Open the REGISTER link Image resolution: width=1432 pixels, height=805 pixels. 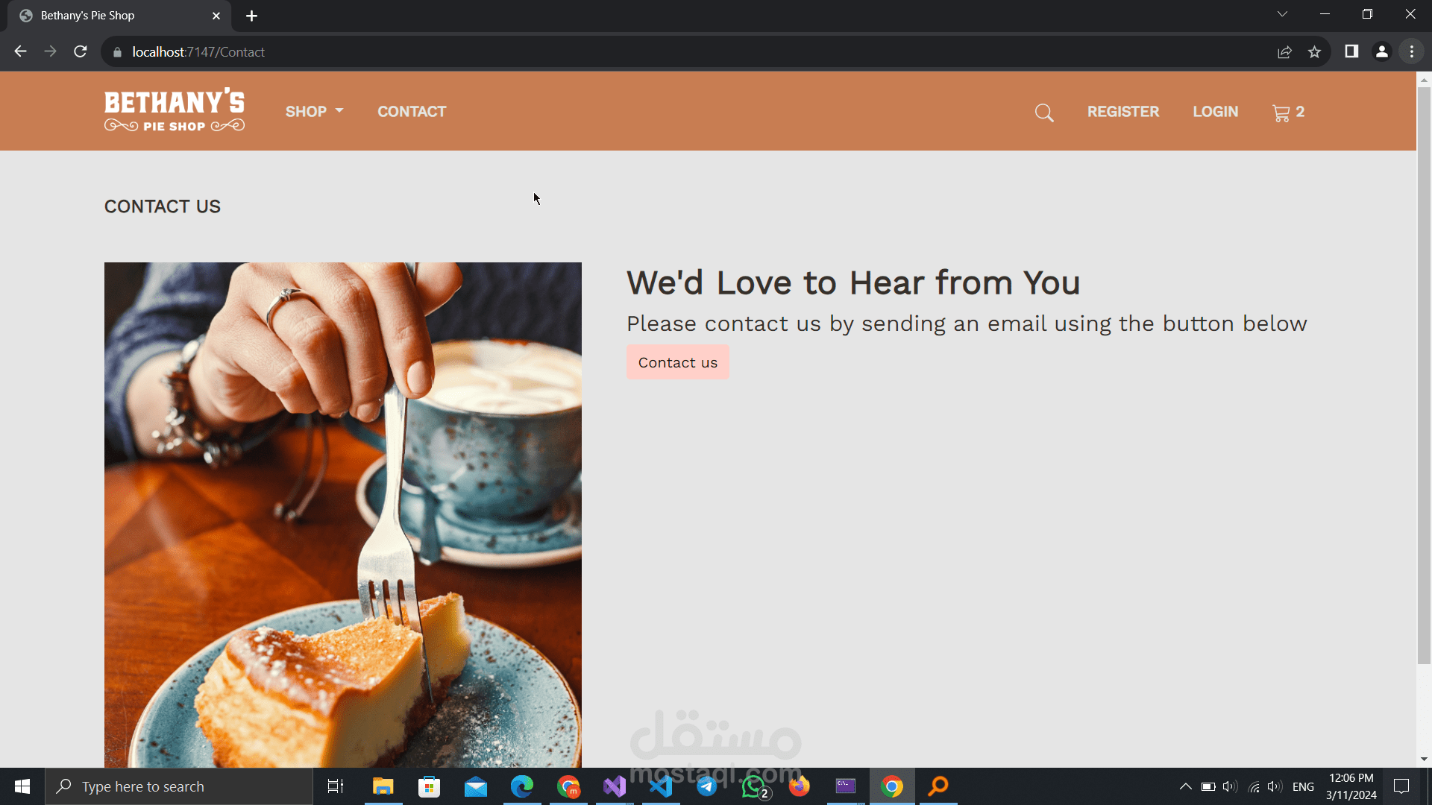point(1122,112)
